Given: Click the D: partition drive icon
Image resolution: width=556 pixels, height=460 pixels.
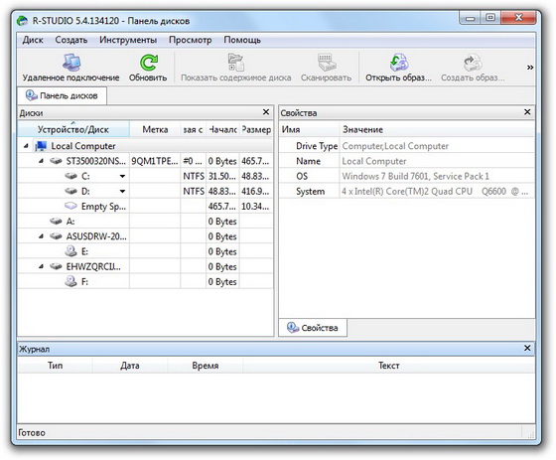Looking at the screenshot, I should click(x=70, y=192).
